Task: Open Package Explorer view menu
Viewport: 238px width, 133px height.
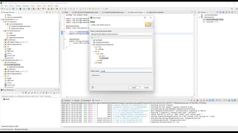Action: pyautogui.click(x=53, y=12)
